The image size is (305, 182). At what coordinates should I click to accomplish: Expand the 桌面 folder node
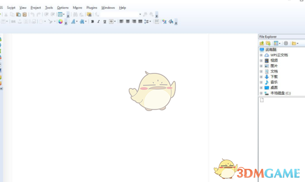261,88
